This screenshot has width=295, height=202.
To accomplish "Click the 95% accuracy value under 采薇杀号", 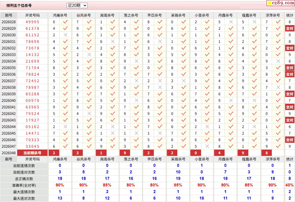I will pyautogui.click(x=178, y=185).
